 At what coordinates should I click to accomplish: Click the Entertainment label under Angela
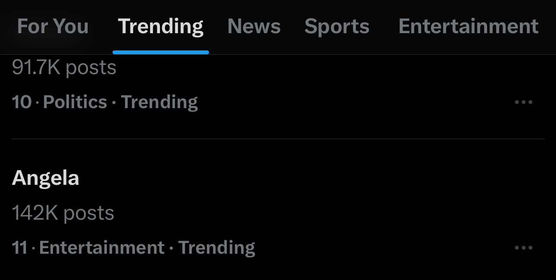pos(102,248)
